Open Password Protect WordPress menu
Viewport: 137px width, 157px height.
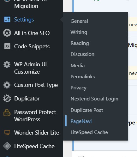pyautogui.click(x=35, y=116)
